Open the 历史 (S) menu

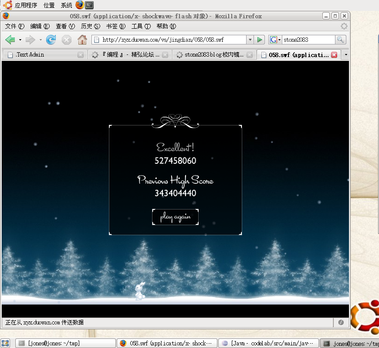pos(91,26)
